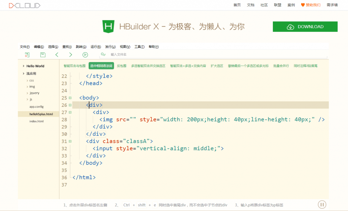Toggle the fold marker on line 27
The width and height of the screenshot is (348, 211).
(x=70, y=112)
